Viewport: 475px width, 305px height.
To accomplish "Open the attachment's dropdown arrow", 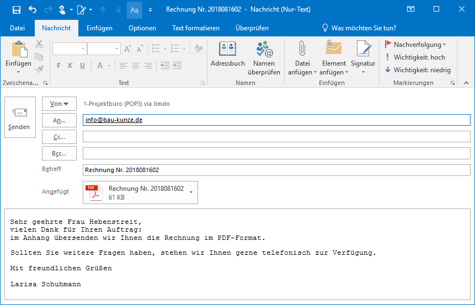I will pyautogui.click(x=191, y=192).
